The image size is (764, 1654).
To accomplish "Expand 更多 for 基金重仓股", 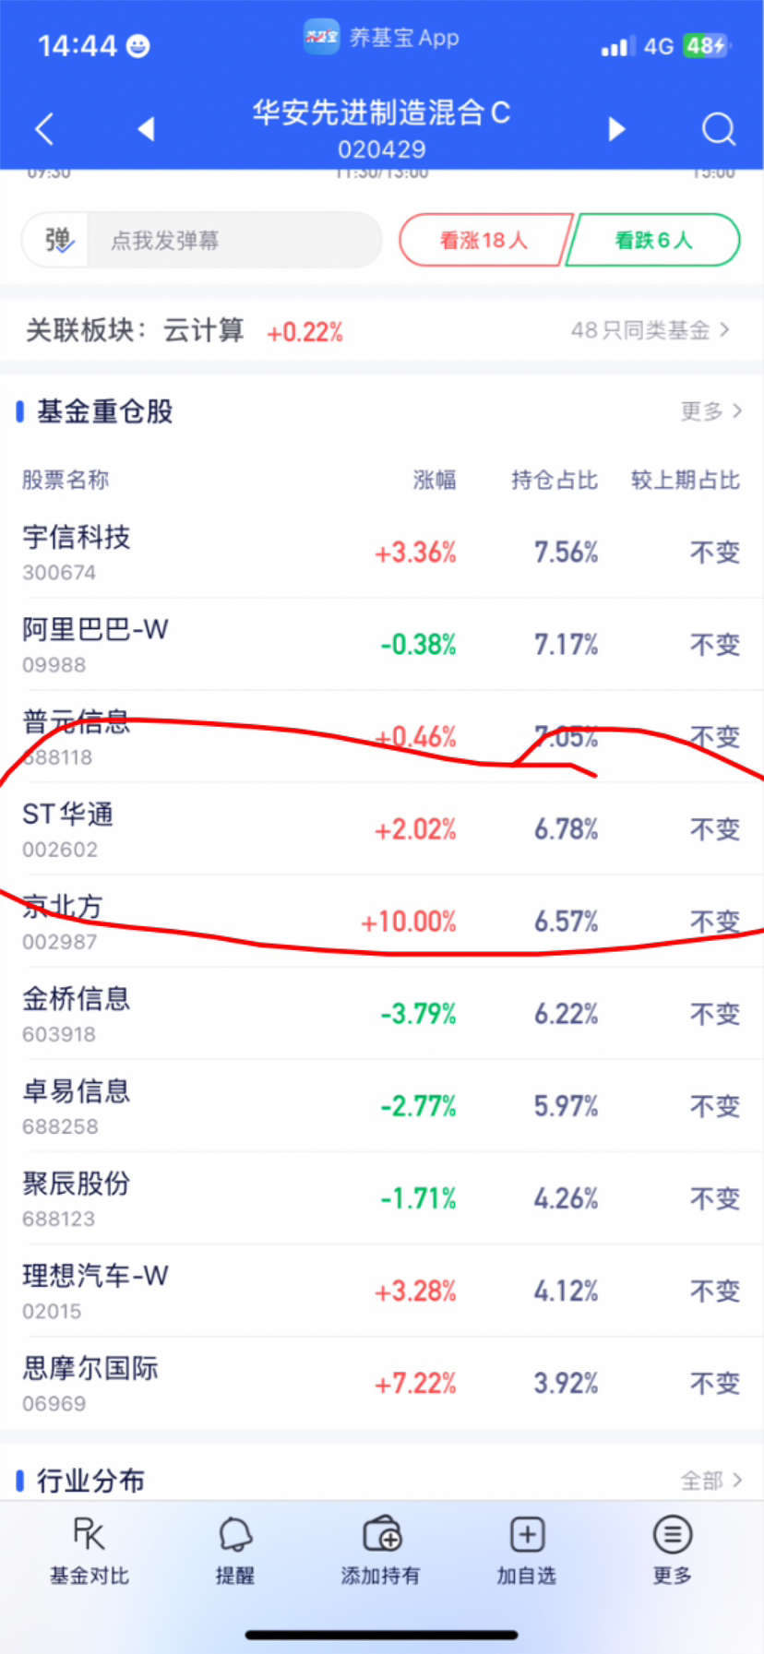I will 711,411.
